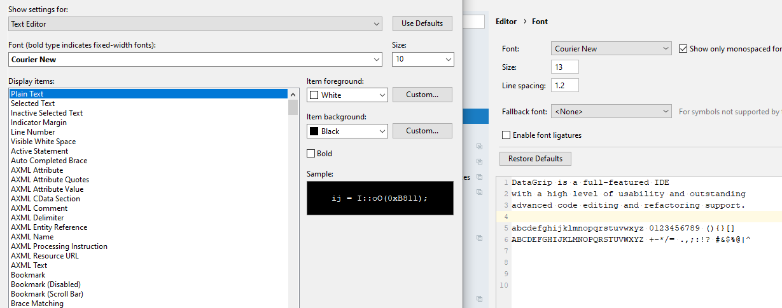Enable font ligatures checkbox
Screen dimensions: 782x308
click(506, 135)
